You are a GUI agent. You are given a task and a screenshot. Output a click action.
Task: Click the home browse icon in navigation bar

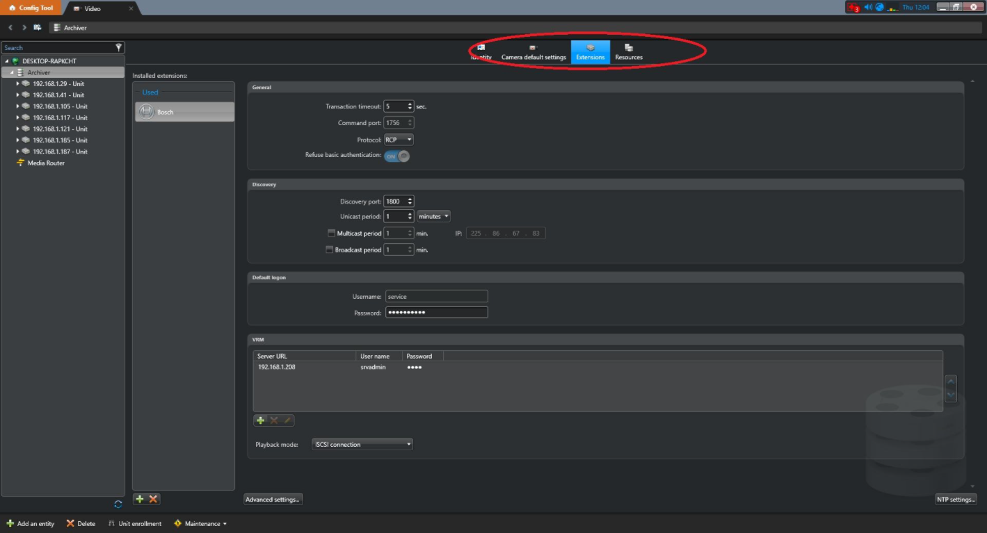tap(38, 28)
